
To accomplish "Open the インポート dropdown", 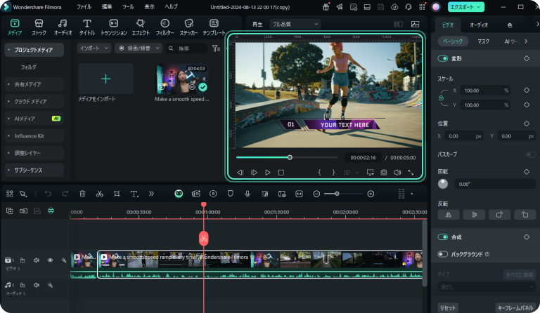I will coord(94,48).
